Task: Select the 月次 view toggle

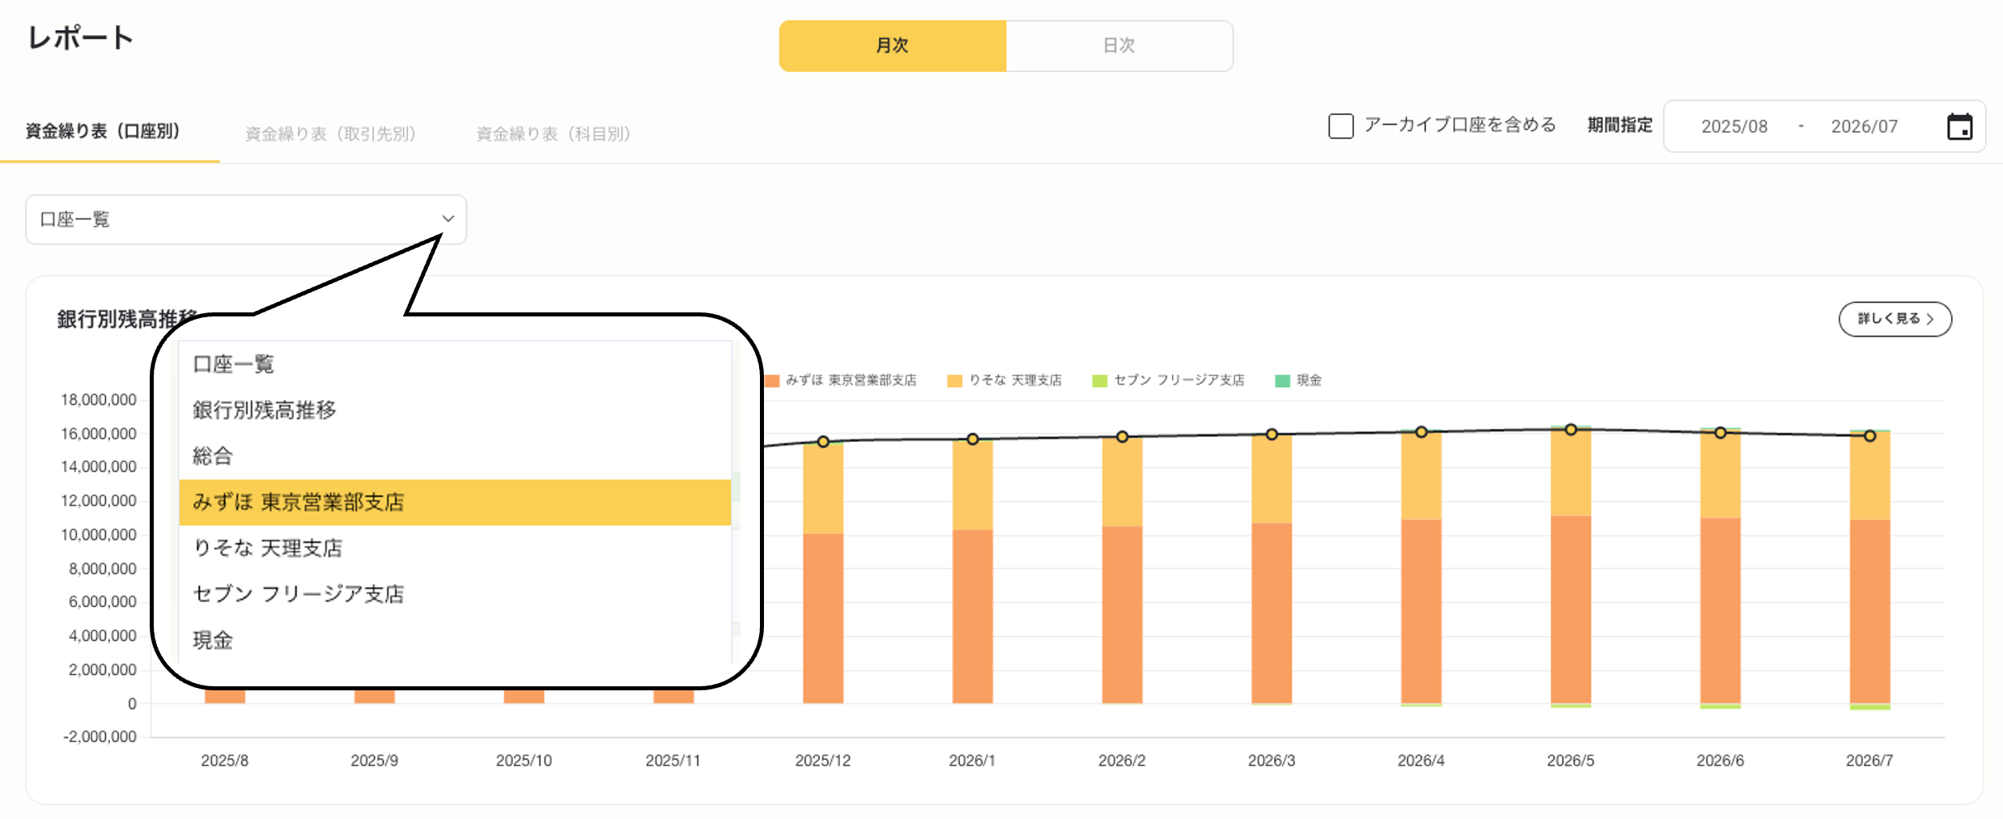Action: [x=892, y=46]
